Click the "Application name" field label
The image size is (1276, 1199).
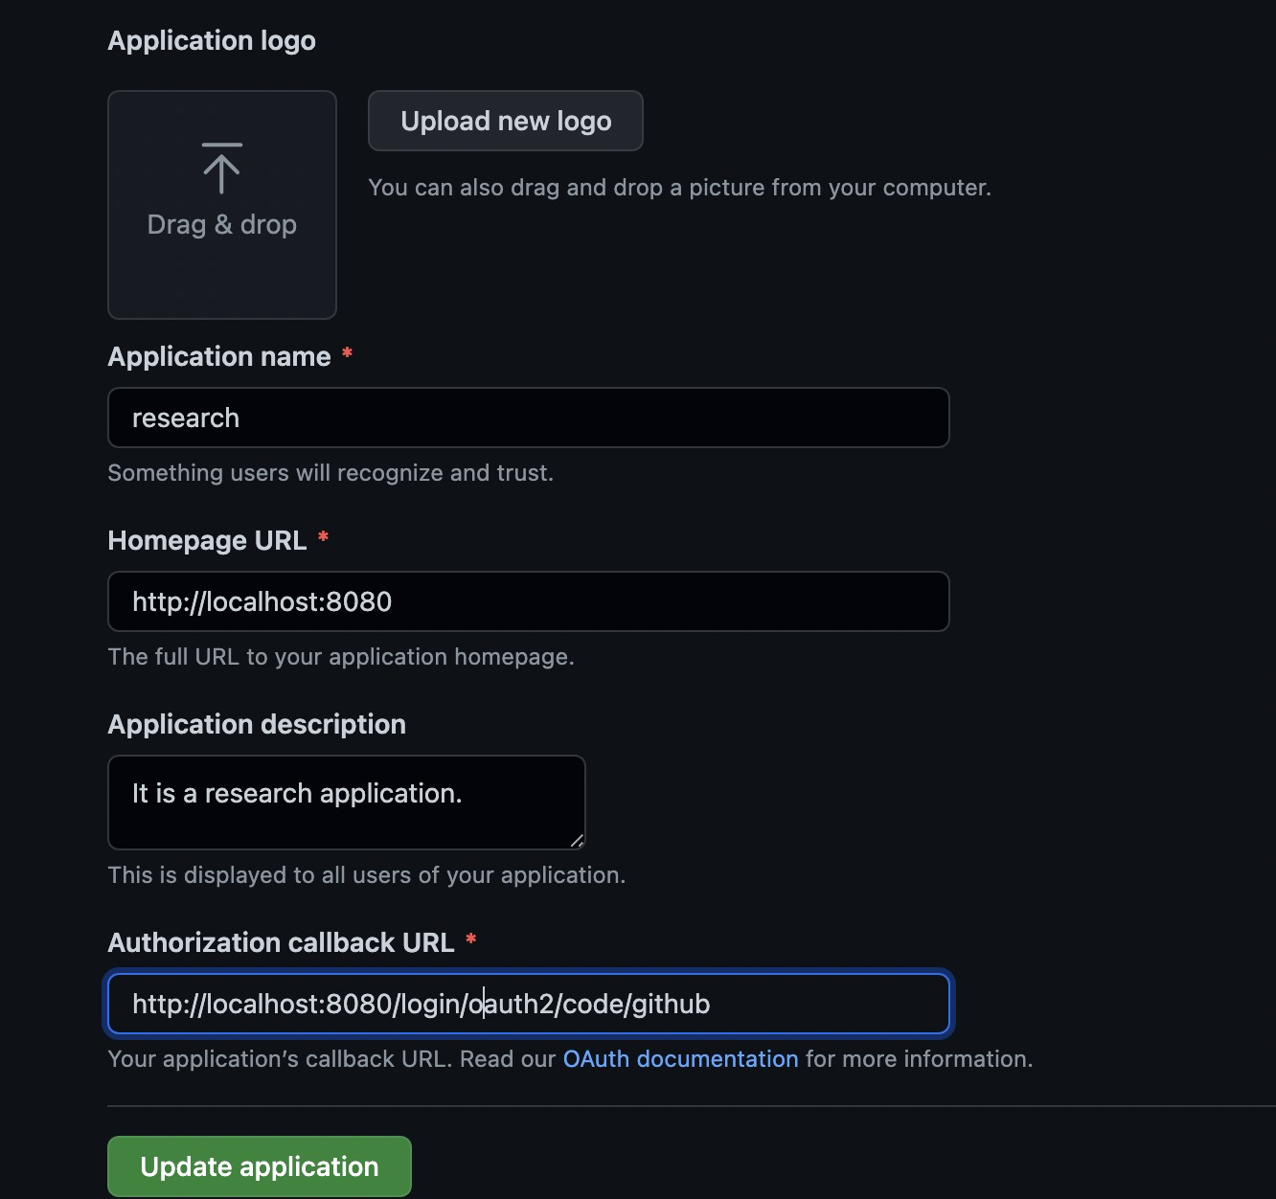(219, 357)
